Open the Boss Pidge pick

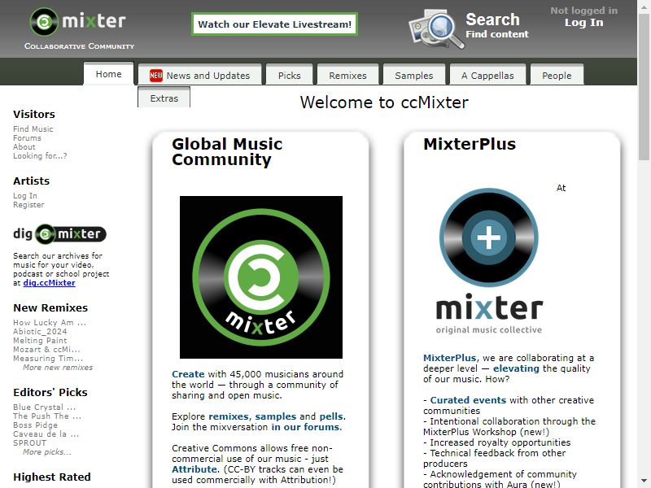coord(35,425)
